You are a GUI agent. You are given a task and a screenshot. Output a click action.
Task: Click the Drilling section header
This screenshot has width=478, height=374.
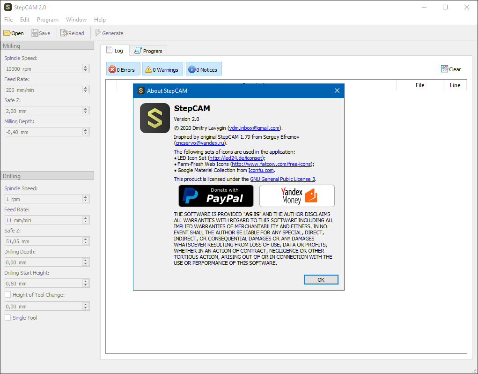[47, 176]
